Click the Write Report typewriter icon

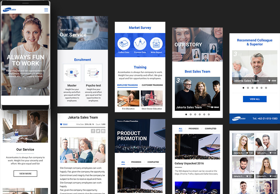point(156,44)
